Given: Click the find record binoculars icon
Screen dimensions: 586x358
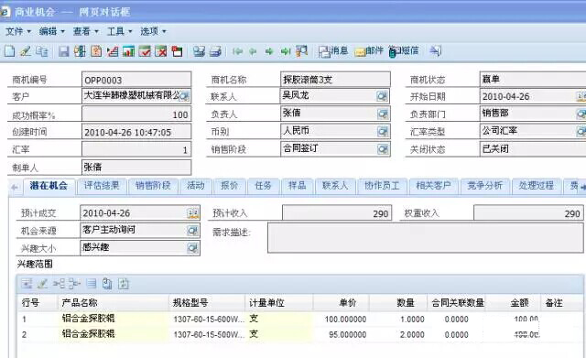Looking at the screenshot, I should (301, 51).
